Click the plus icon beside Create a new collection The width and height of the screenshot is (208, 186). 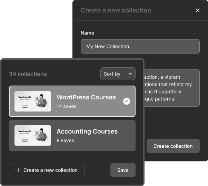click(18, 170)
